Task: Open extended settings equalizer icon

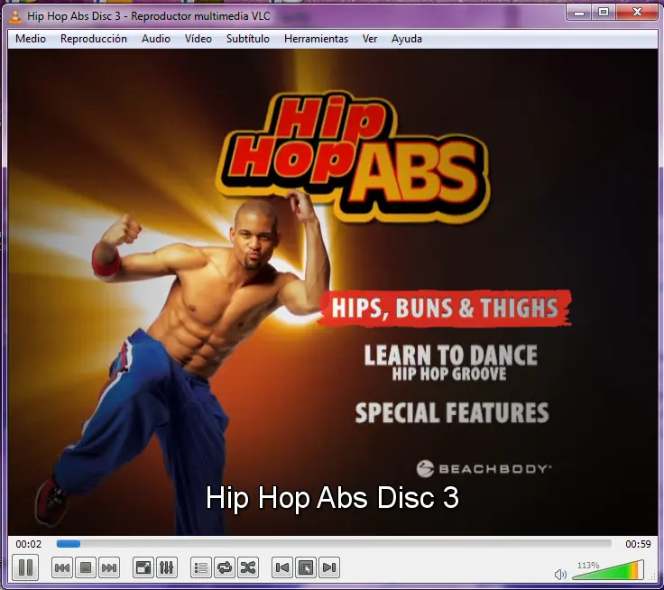Action: pyautogui.click(x=166, y=567)
